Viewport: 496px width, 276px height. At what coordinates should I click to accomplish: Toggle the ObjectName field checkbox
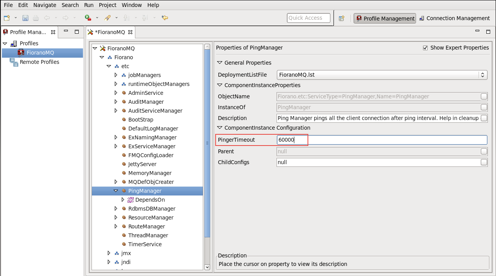click(484, 96)
